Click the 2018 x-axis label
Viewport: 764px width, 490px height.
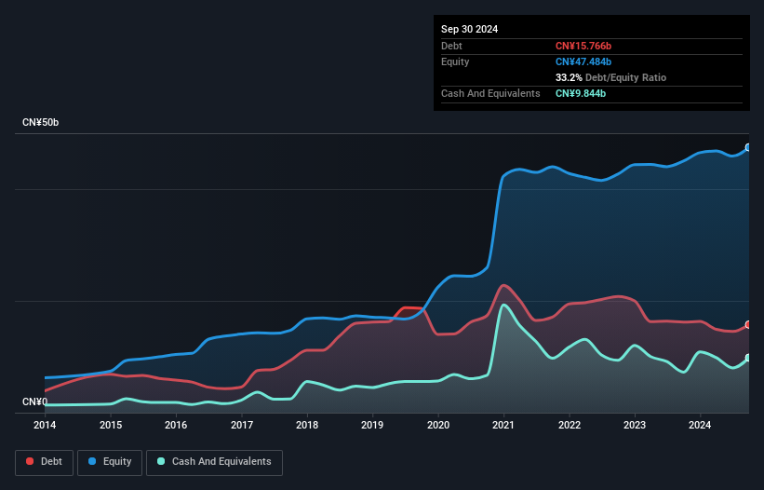coord(307,425)
